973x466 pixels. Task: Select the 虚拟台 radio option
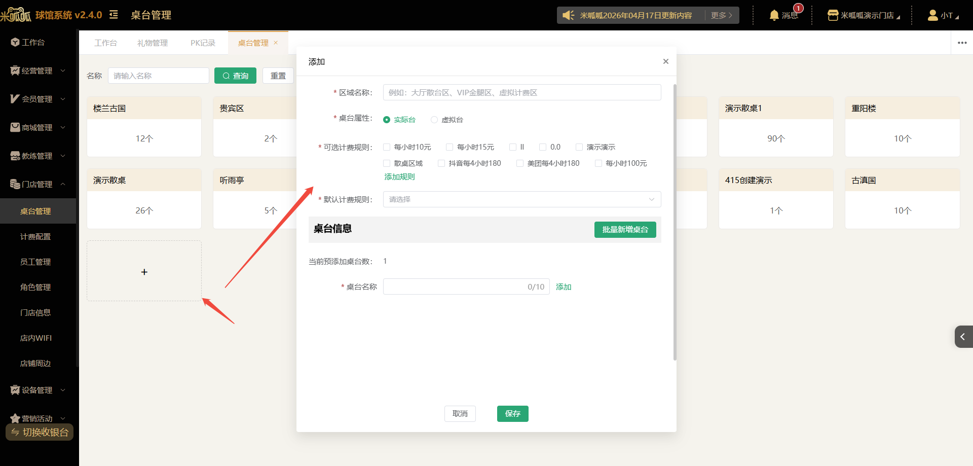click(x=434, y=120)
